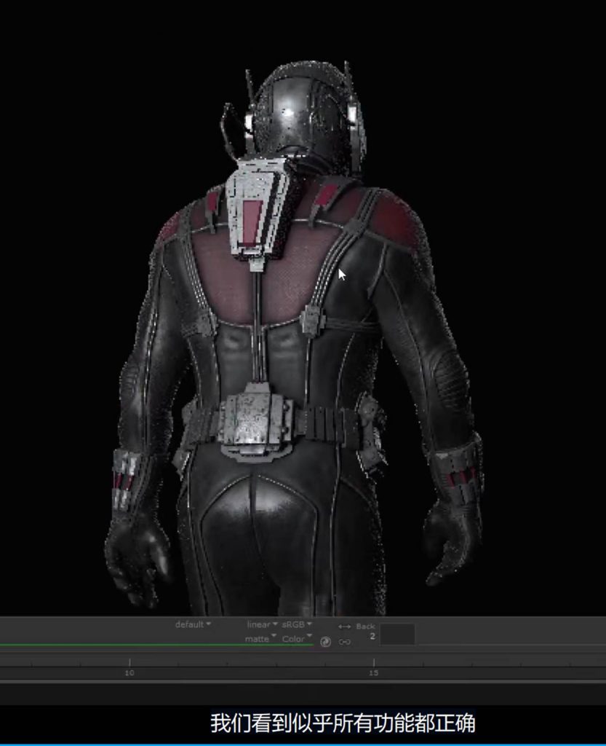
Task: Open the linear colorspace dropdown
Action: (x=262, y=624)
